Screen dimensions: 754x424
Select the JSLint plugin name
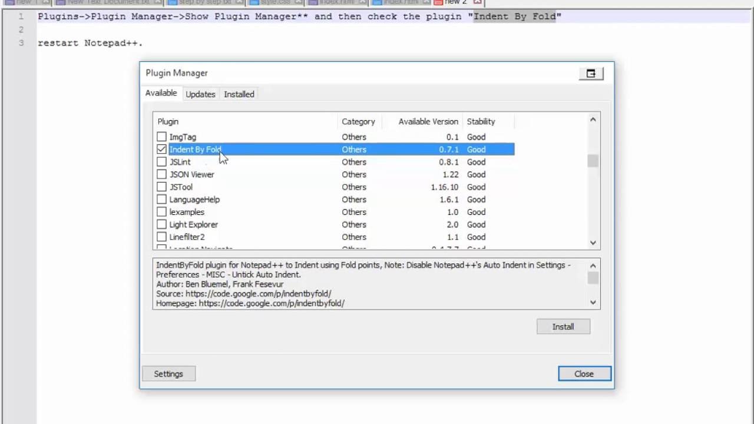(x=180, y=162)
